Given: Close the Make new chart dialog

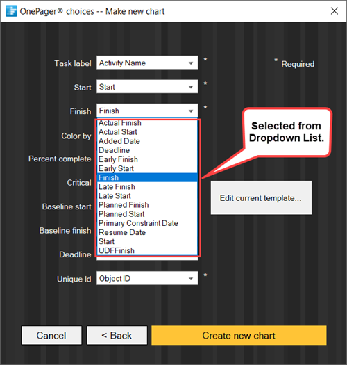Looking at the screenshot, I should [x=335, y=10].
